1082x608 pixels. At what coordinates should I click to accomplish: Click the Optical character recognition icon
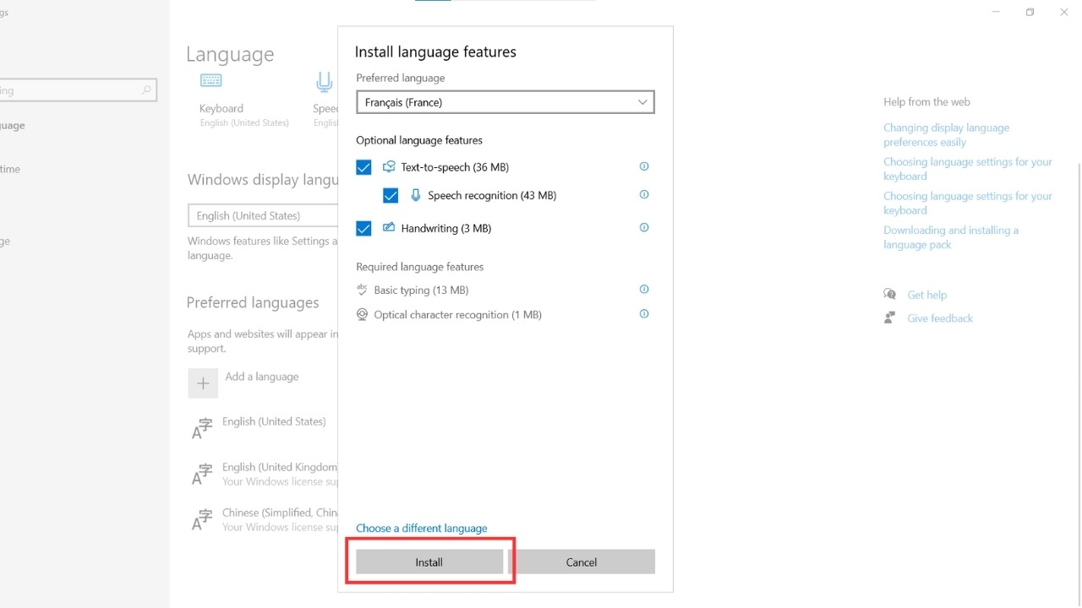[363, 314]
